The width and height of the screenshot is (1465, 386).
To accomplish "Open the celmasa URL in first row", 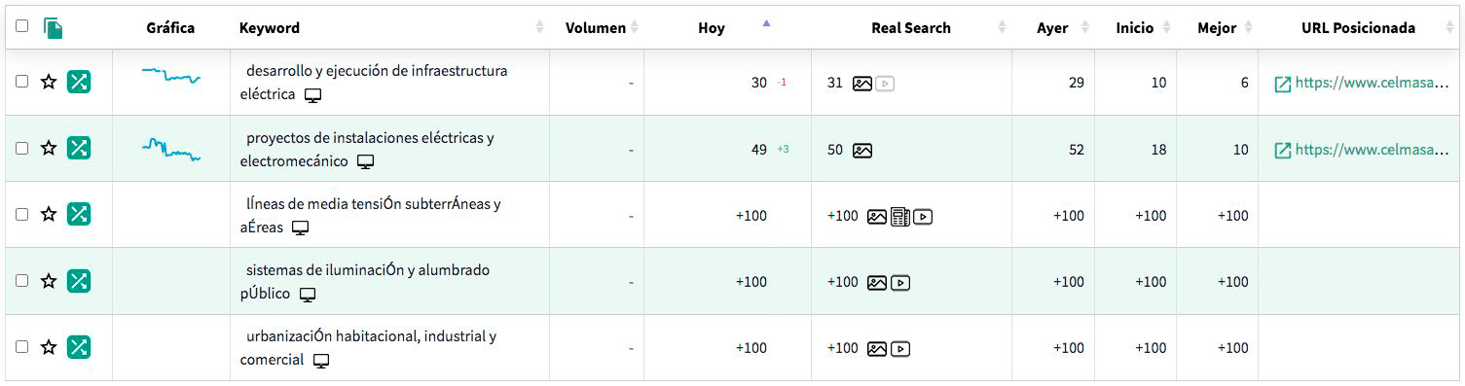I will [1360, 84].
